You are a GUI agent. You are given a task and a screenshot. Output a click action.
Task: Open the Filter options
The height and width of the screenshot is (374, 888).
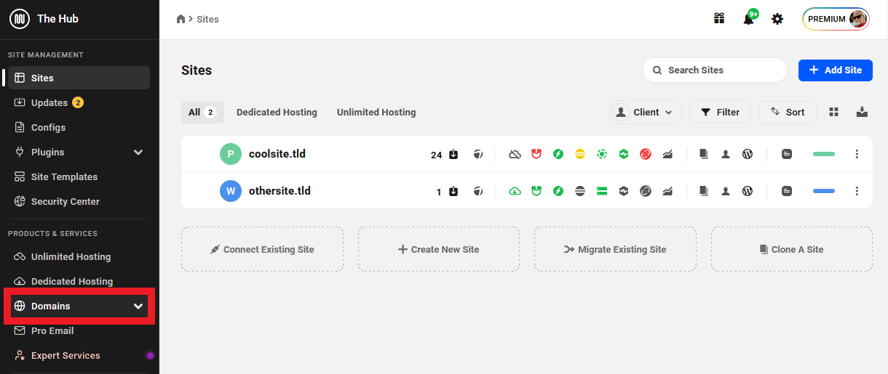click(720, 112)
